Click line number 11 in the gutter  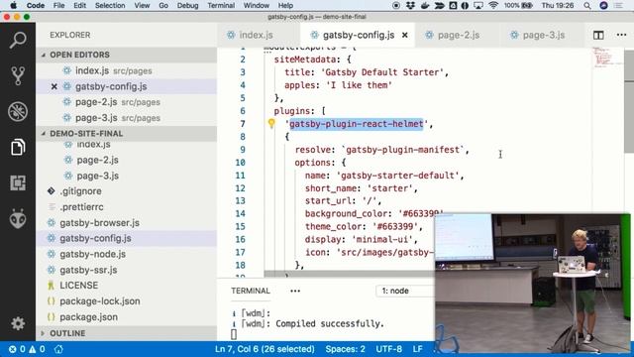click(x=240, y=176)
